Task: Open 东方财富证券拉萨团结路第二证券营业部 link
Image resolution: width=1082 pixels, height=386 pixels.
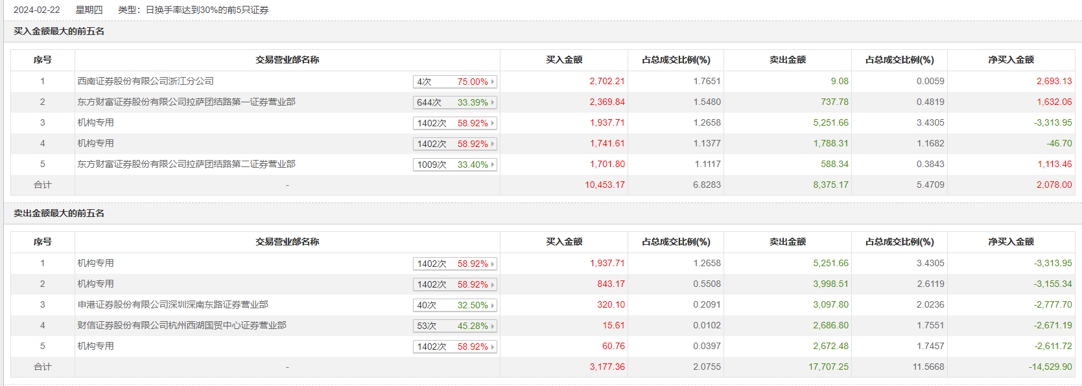Action: 186,164
